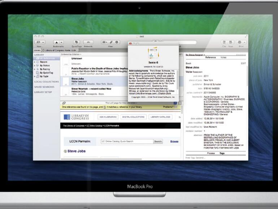This screenshot has width=278, height=209.
Task: Click the LOCAL COLLECTIONS sidebar header
Action: (47, 82)
